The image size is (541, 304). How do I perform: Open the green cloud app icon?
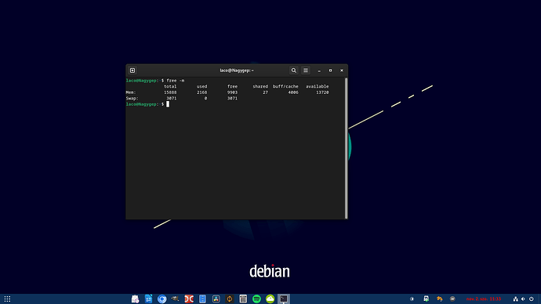[x=270, y=299]
